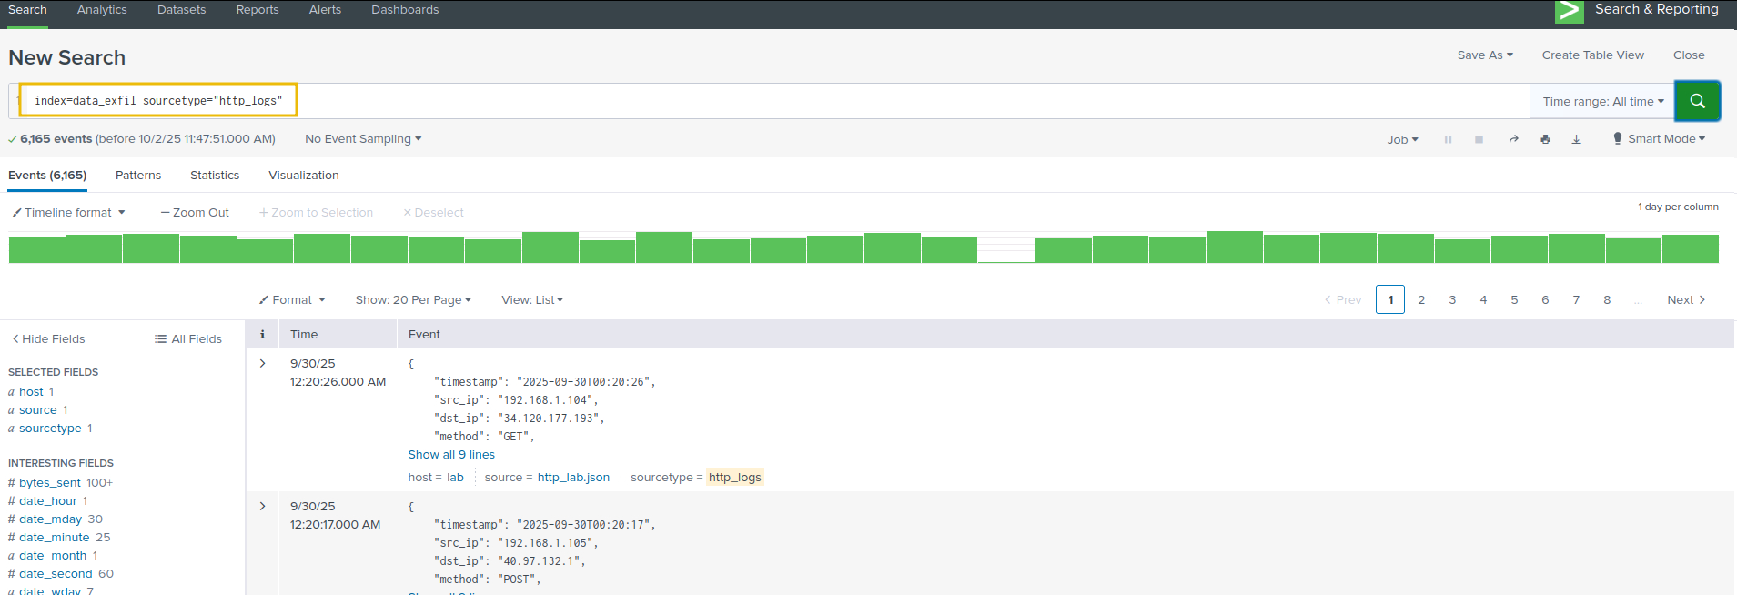Expand the 12:20:17 AM event row

point(263,507)
